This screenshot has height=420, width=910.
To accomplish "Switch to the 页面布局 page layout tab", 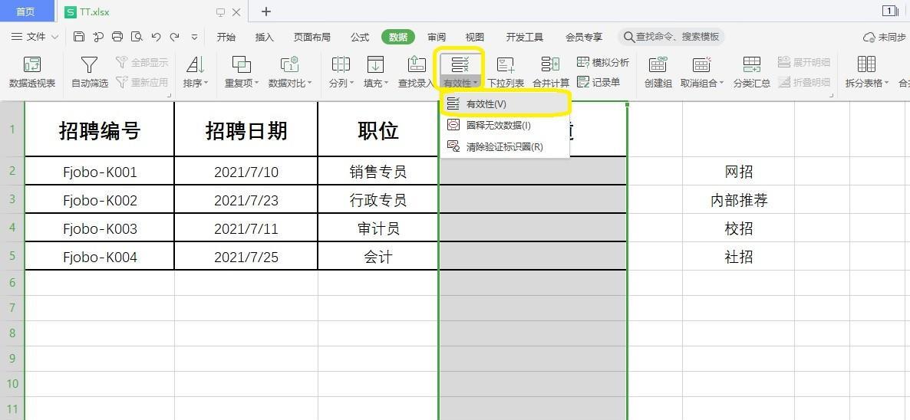I will pyautogui.click(x=312, y=37).
